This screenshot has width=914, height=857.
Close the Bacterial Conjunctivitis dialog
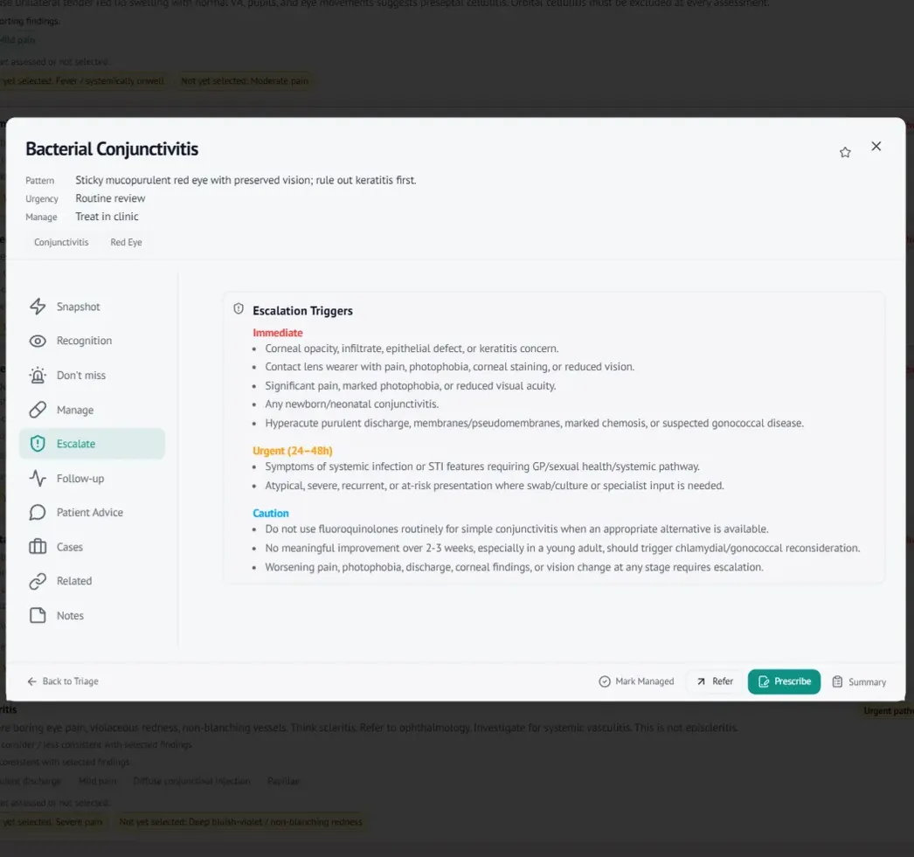pos(876,146)
